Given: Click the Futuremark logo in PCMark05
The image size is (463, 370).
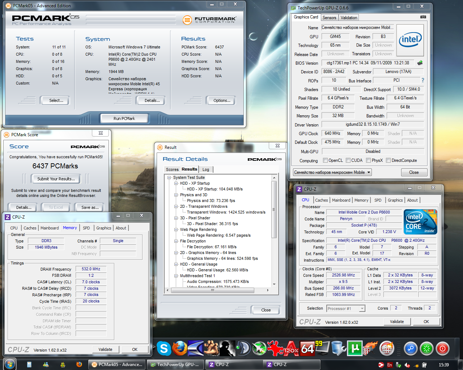Looking at the screenshot, I should click(209, 20).
